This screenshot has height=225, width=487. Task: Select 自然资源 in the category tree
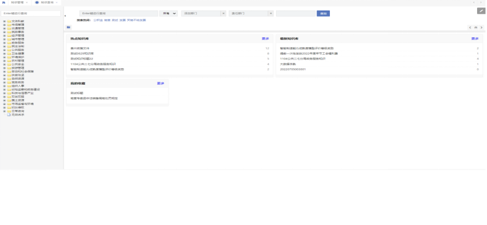point(18,79)
